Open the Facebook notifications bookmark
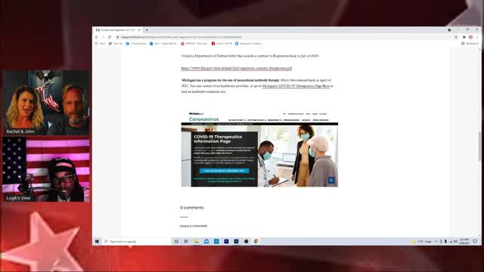484x272 pixels. coord(136,44)
